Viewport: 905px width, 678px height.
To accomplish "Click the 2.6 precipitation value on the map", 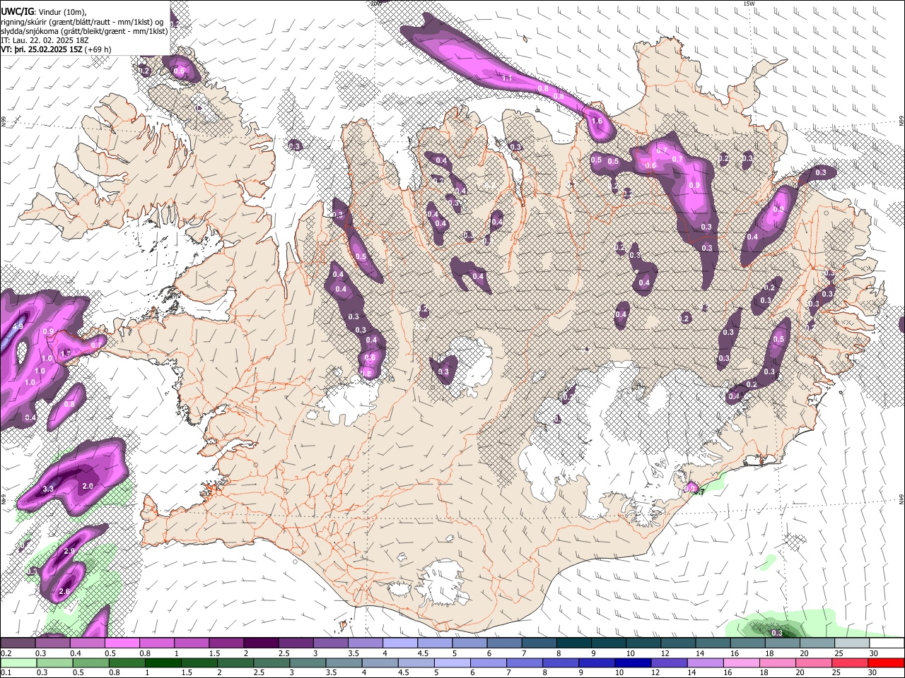I will click(64, 591).
